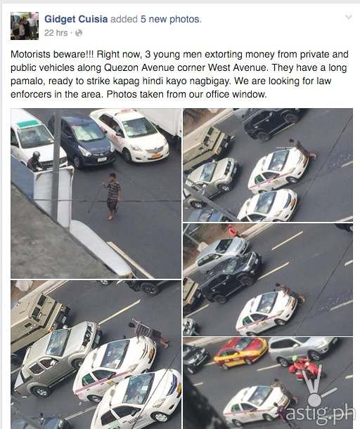Image resolution: width=360 pixels, height=429 pixels.
Task: Click the silver SUV in the last photo
Action: click(x=302, y=350)
